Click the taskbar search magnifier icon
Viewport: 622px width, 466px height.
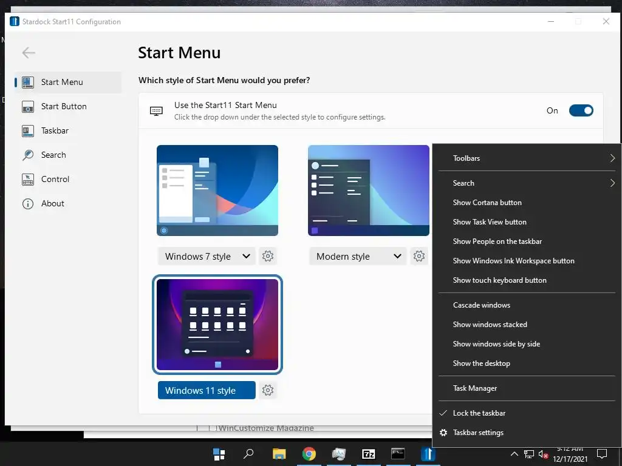pyautogui.click(x=248, y=454)
